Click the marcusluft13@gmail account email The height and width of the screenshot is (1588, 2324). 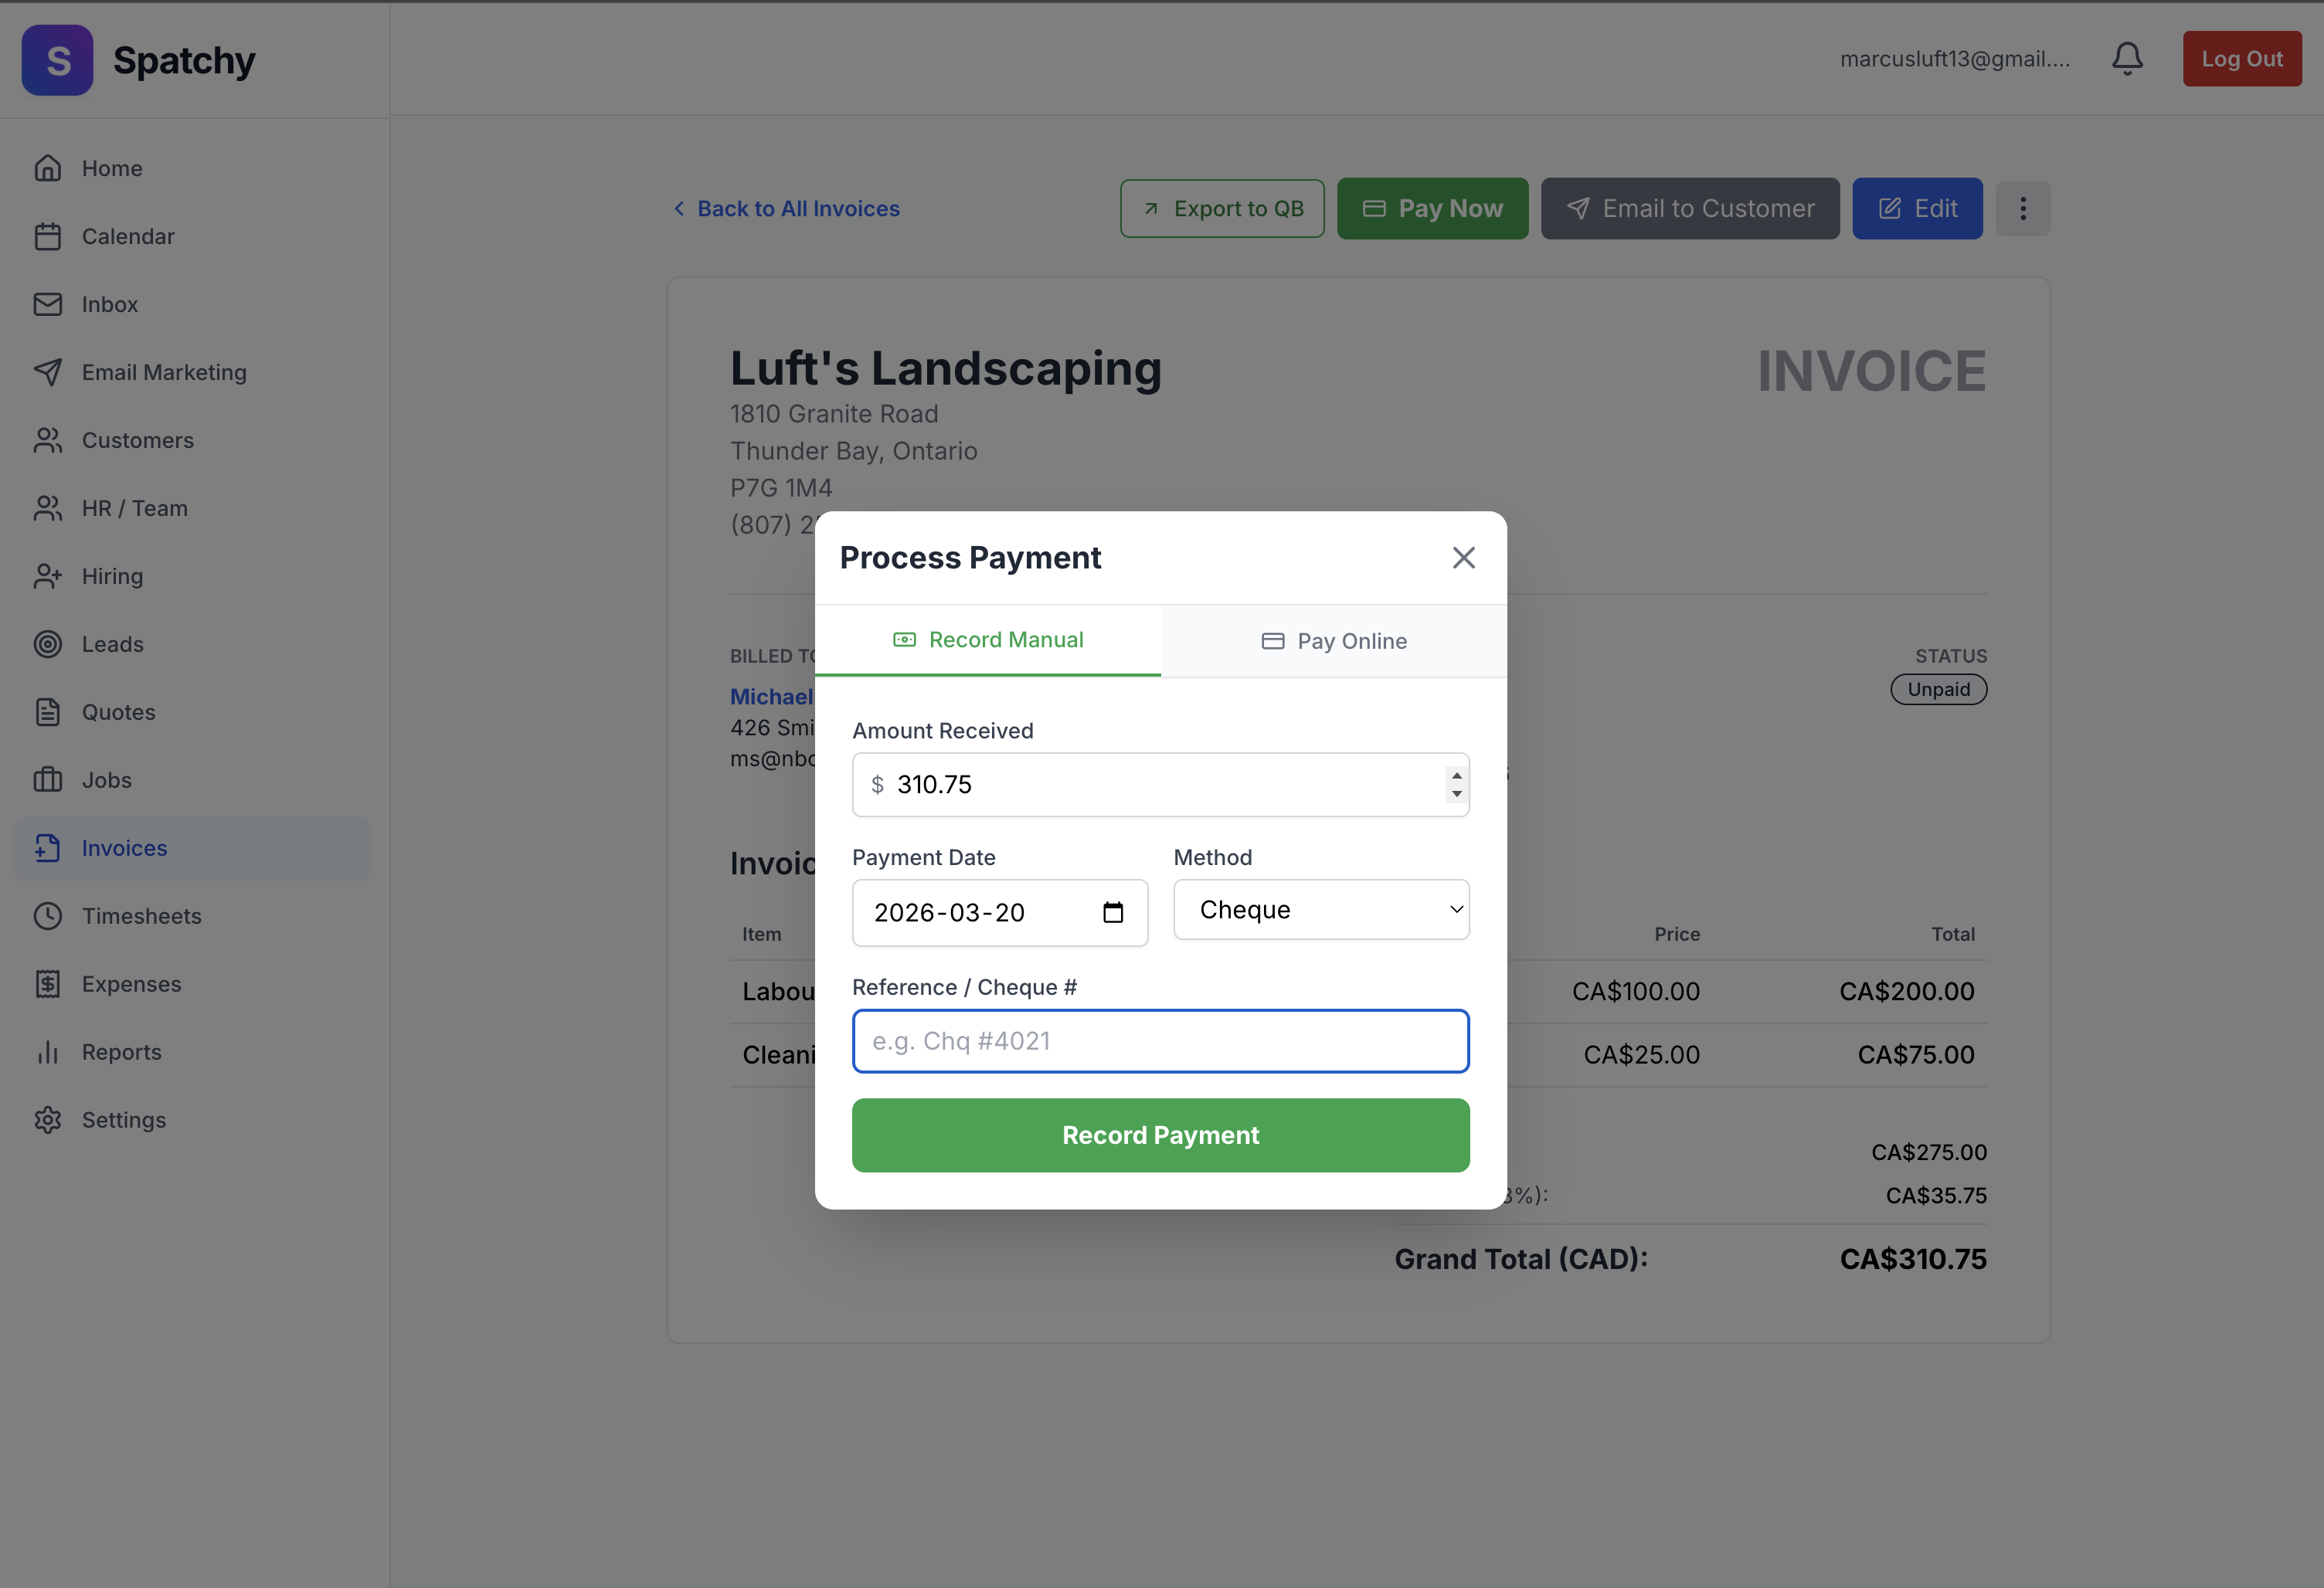[x=1955, y=59]
